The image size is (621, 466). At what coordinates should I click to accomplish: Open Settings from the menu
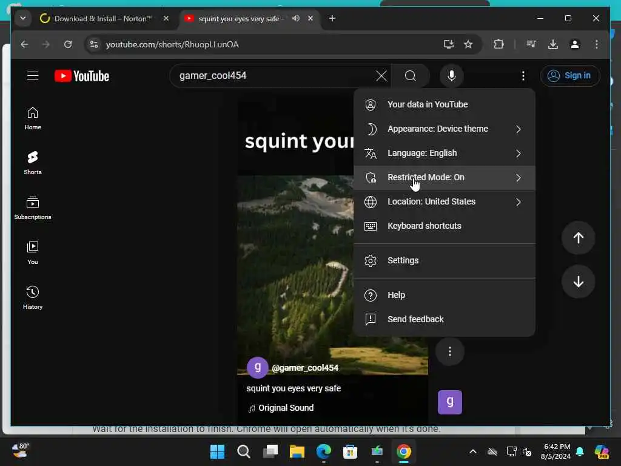[445, 261]
